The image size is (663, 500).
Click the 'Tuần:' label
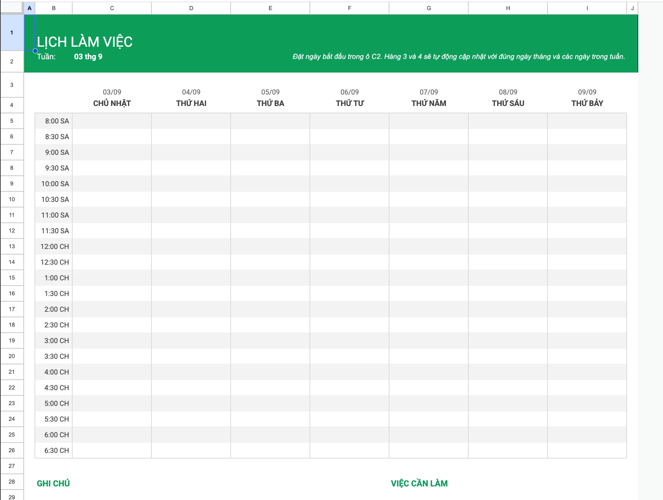[46, 56]
